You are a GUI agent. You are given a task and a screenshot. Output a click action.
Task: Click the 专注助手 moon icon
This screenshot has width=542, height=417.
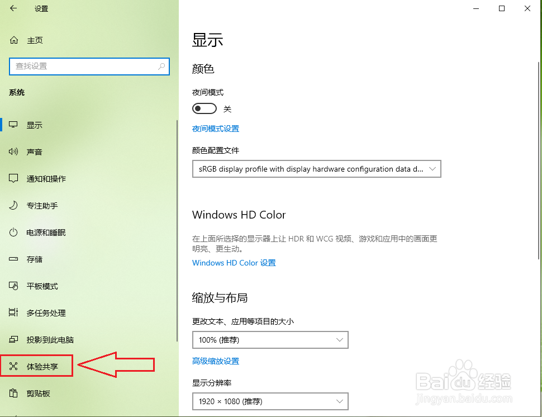[x=13, y=205]
